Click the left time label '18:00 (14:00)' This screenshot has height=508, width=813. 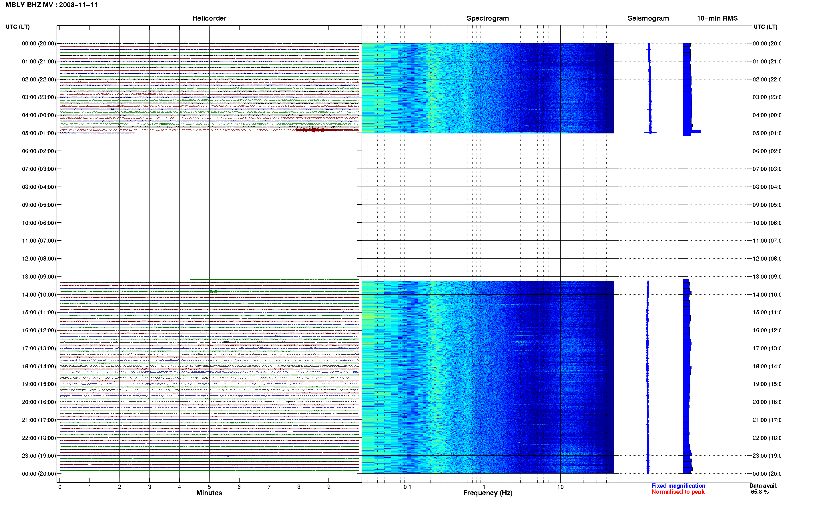(x=39, y=367)
